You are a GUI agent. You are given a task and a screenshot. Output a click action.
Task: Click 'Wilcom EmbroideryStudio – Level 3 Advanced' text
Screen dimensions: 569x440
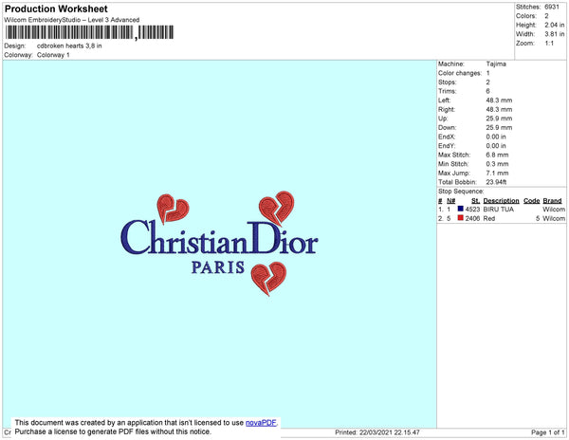[x=72, y=20]
